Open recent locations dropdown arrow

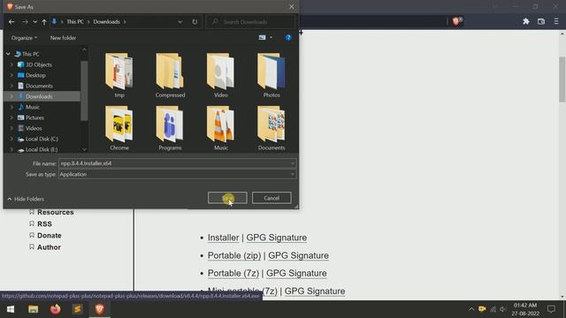(x=35, y=22)
